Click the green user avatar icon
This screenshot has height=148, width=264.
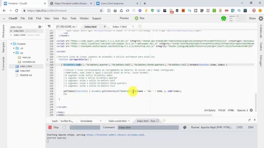[x=224, y=18]
